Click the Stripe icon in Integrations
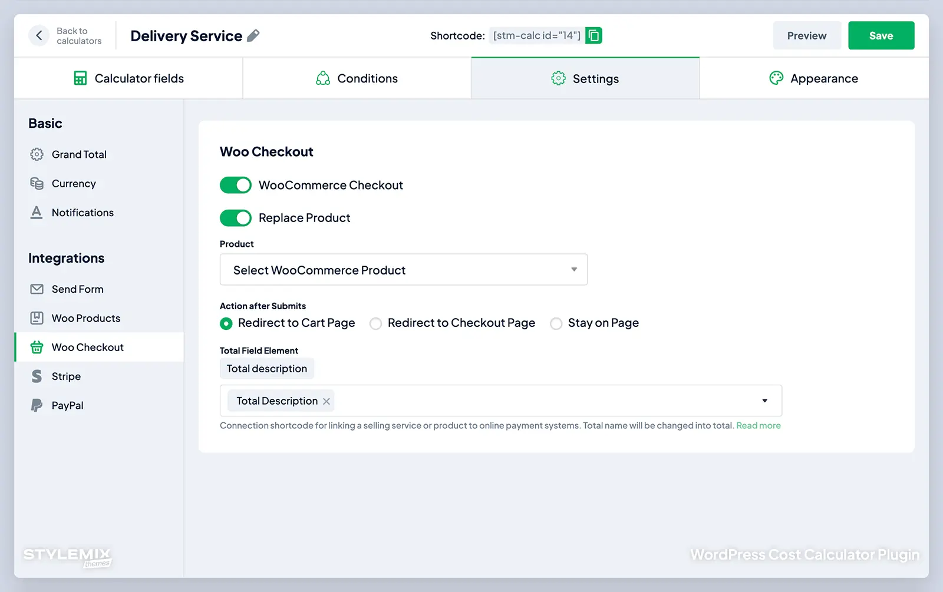Image resolution: width=943 pixels, height=592 pixels. [x=37, y=376]
